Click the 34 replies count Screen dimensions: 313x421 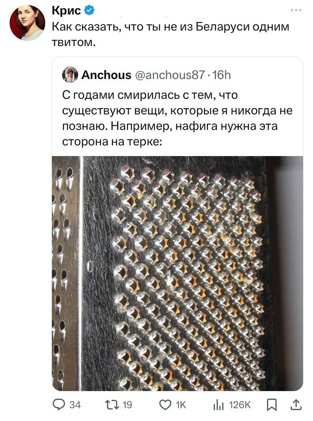[x=75, y=405]
